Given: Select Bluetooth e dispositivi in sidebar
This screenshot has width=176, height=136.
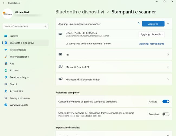Looking at the screenshot, I should [x=25, y=43].
